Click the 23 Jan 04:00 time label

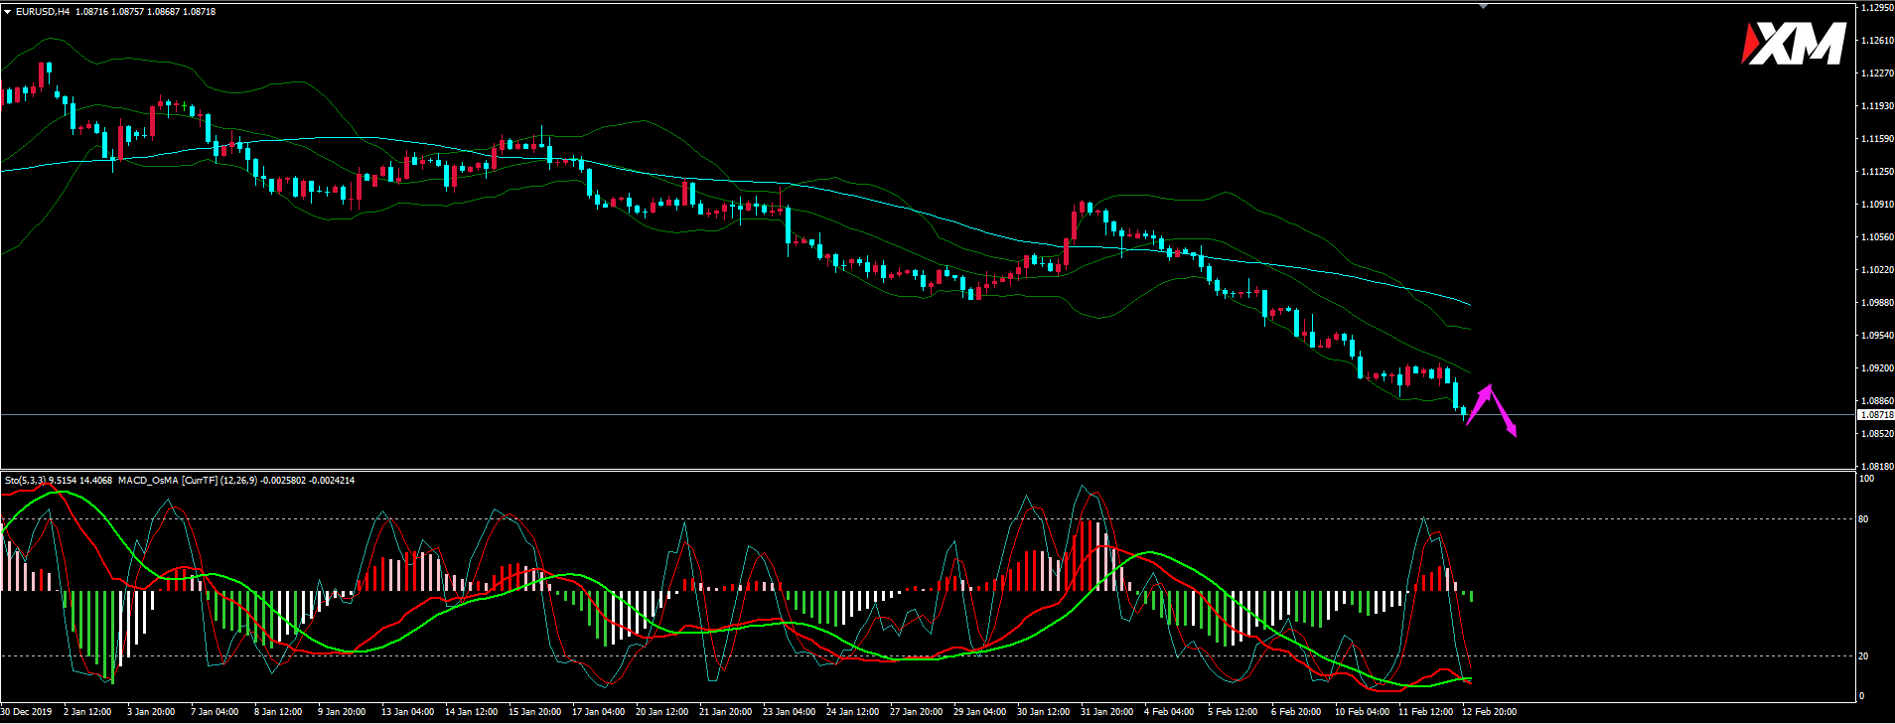click(x=789, y=712)
